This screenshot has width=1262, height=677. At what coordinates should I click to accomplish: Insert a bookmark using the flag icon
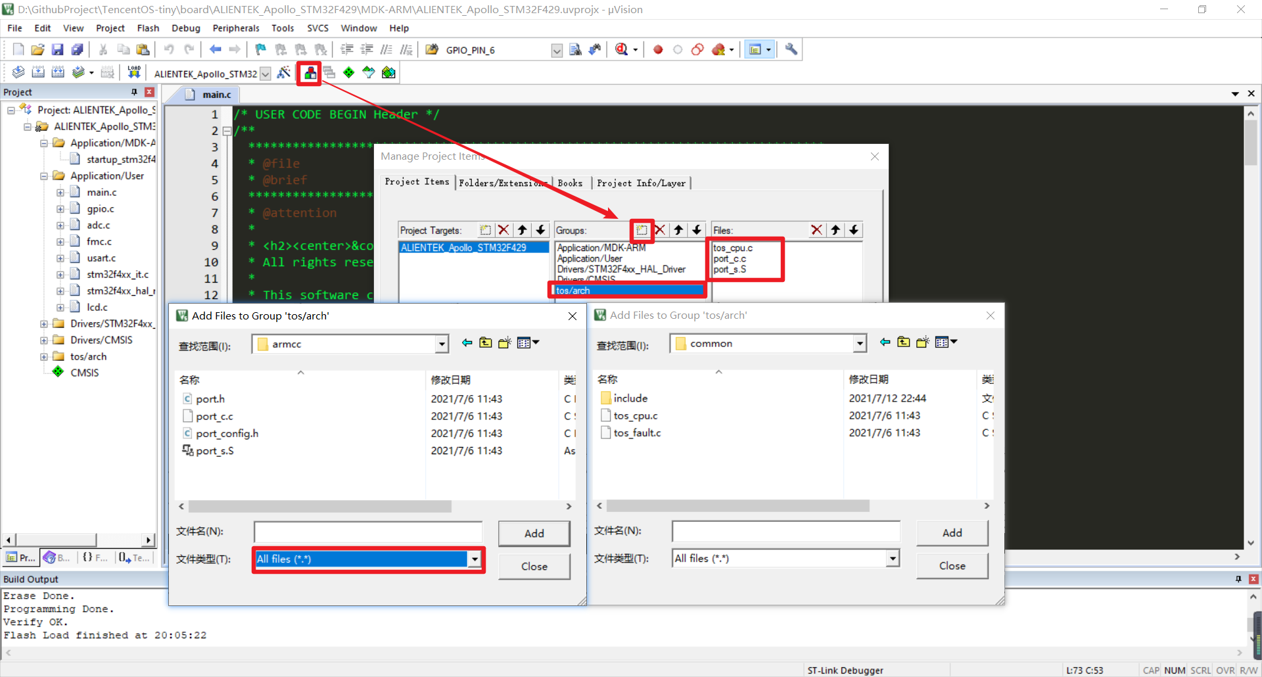261,49
